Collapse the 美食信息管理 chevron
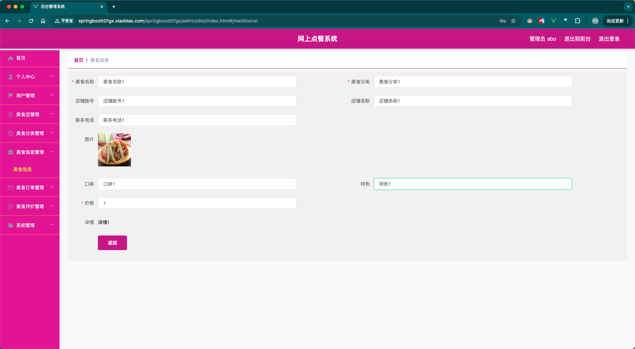 point(52,152)
